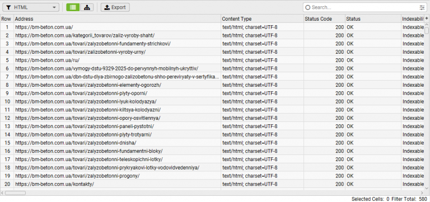Open search filter options icon
The height and width of the screenshot is (202, 430).
coord(422,7)
